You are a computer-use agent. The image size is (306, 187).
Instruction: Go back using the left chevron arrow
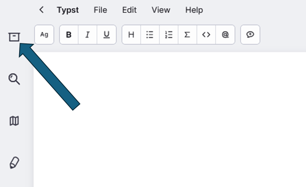tap(41, 10)
